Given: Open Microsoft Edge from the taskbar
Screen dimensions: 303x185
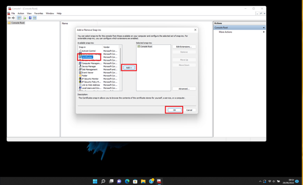Looking at the screenshot, I should click(127, 181).
